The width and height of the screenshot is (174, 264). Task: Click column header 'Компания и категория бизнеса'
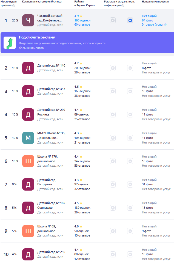[x=42, y=2]
